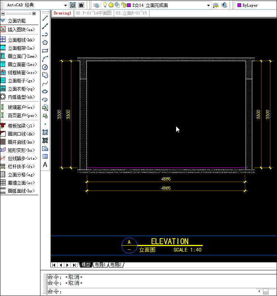
Task: Click the magenta layer color swatch
Action: pyautogui.click(x=129, y=5)
